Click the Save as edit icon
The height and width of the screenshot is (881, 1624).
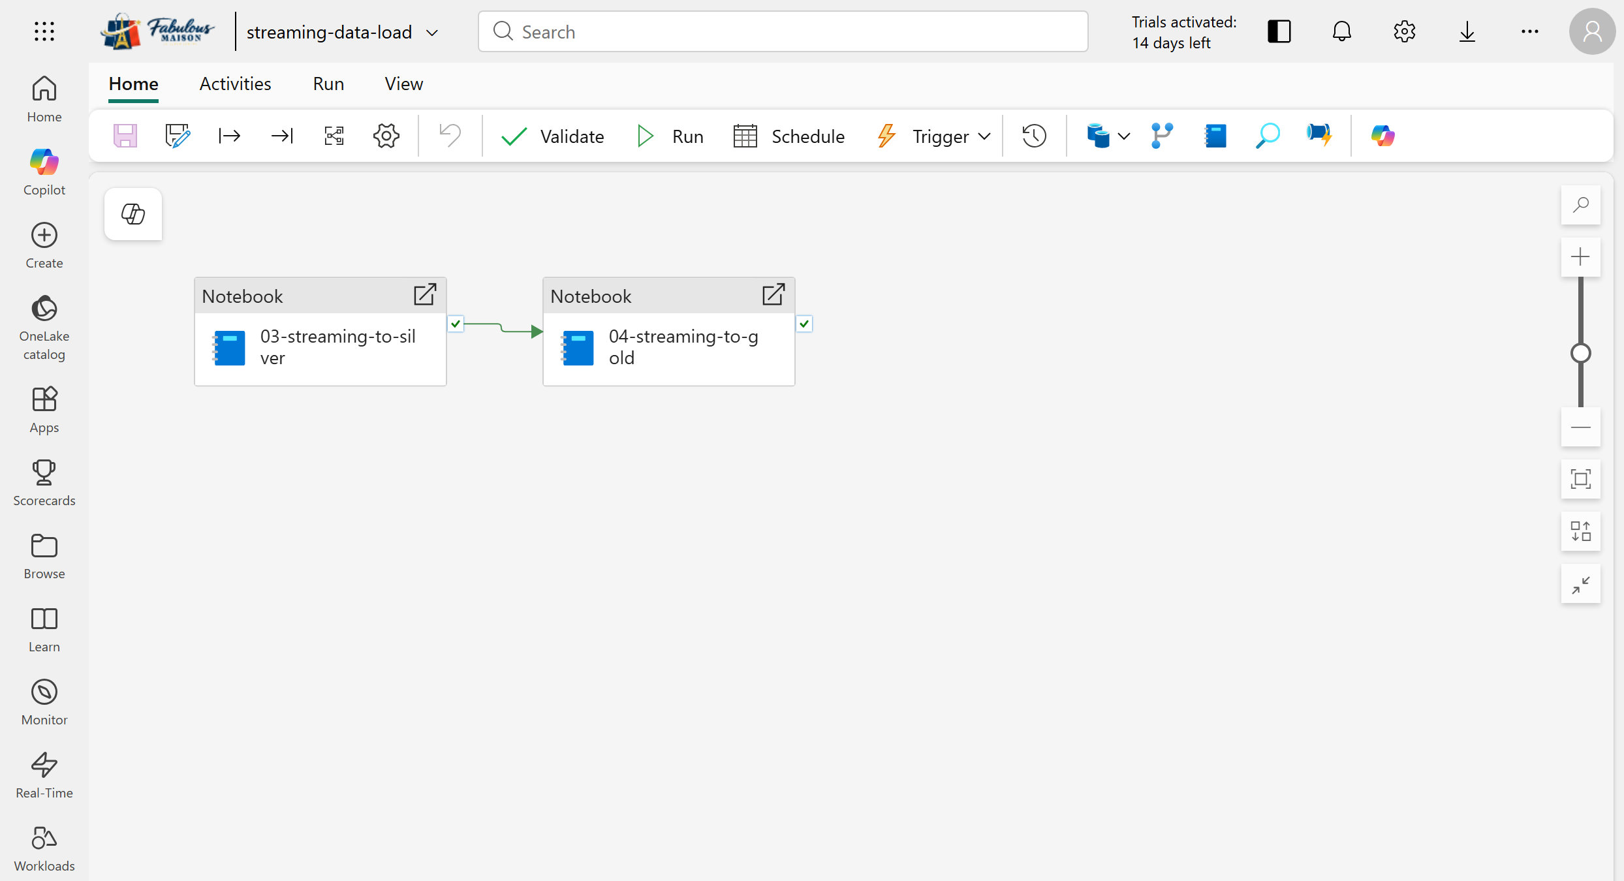(177, 136)
